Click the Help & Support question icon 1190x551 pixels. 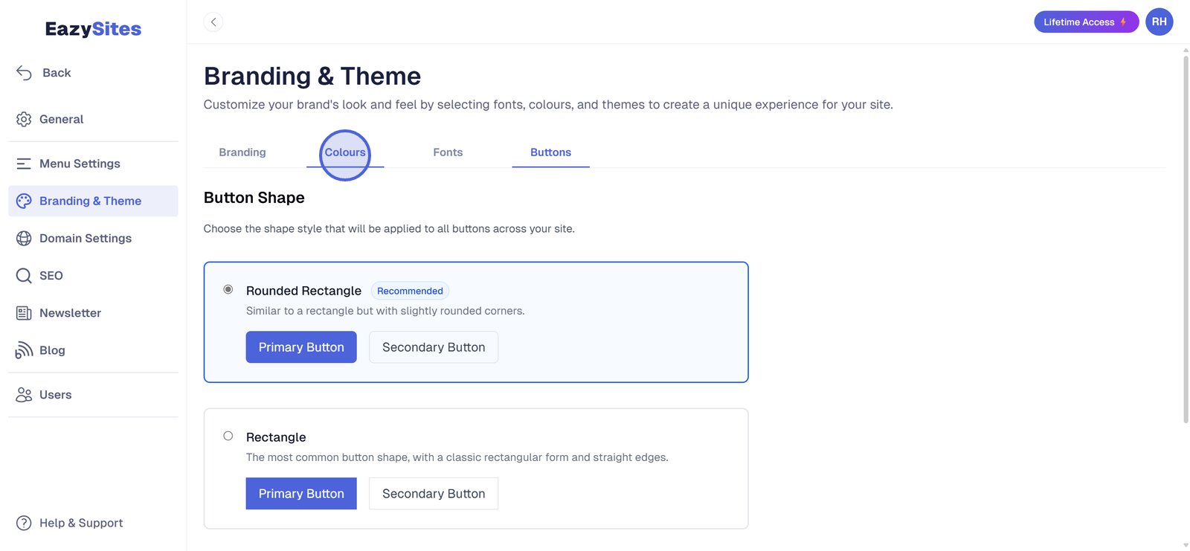pos(24,523)
